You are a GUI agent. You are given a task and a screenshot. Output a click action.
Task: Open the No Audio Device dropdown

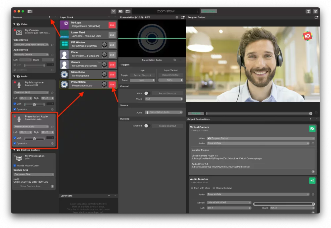click(x=31, y=55)
